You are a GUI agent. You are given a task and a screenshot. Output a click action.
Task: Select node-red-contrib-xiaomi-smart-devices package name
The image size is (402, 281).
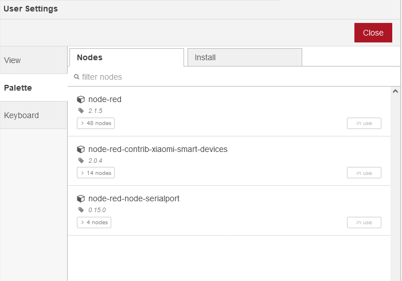coord(158,149)
